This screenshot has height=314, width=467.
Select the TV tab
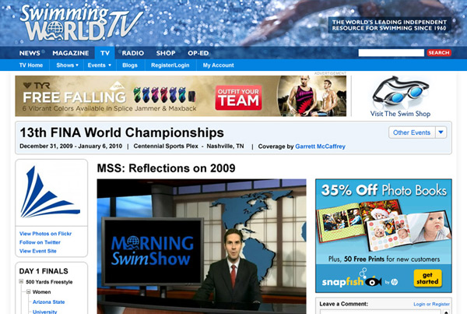(105, 53)
